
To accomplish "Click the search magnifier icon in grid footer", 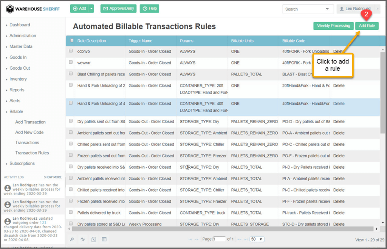I will (72, 239).
